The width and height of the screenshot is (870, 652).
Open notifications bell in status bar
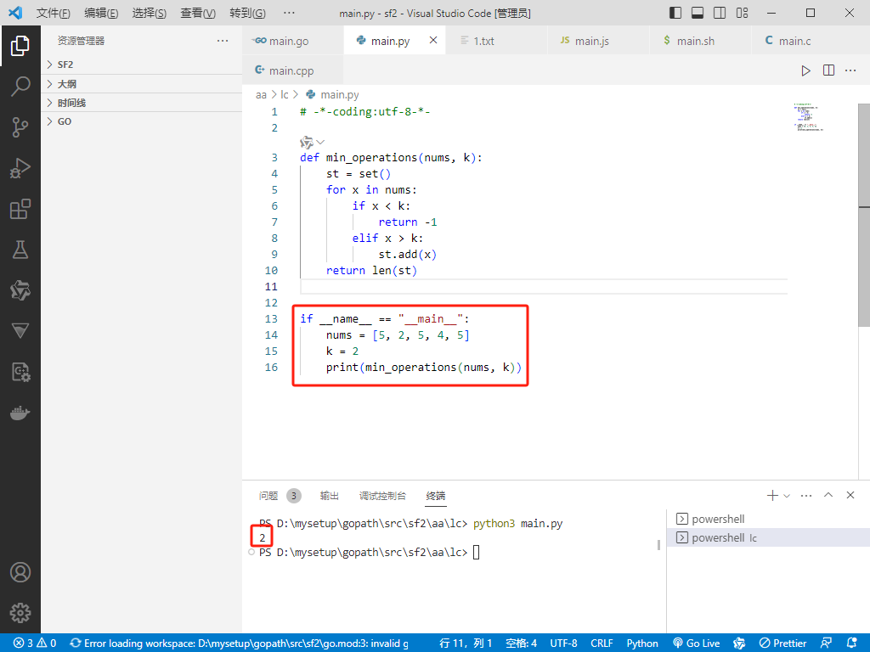[851, 644]
